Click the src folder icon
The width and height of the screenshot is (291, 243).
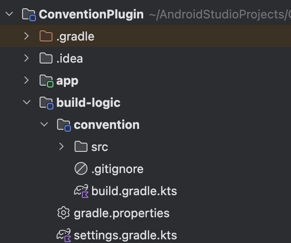[x=81, y=147]
